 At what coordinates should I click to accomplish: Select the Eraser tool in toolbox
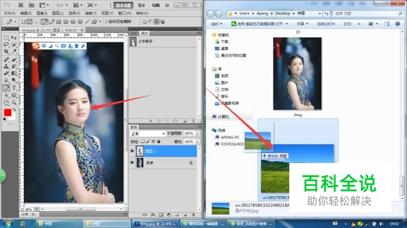[x=6, y=73]
